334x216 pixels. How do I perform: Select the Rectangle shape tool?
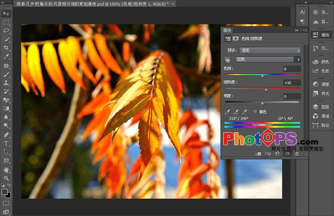(6, 160)
